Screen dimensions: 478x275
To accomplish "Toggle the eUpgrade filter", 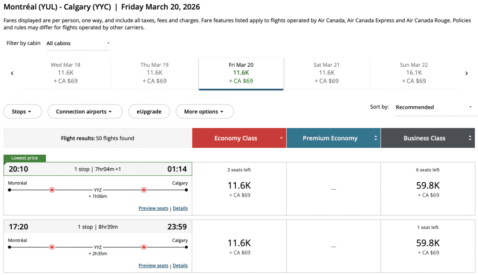I will coord(149,112).
